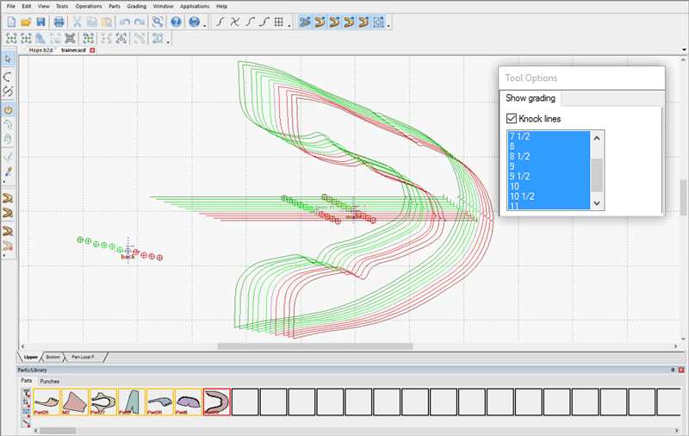Screen dimensions: 689x436
Task: Toggle the first highlighted grey shoe button in toolbar
Action: pos(305,22)
